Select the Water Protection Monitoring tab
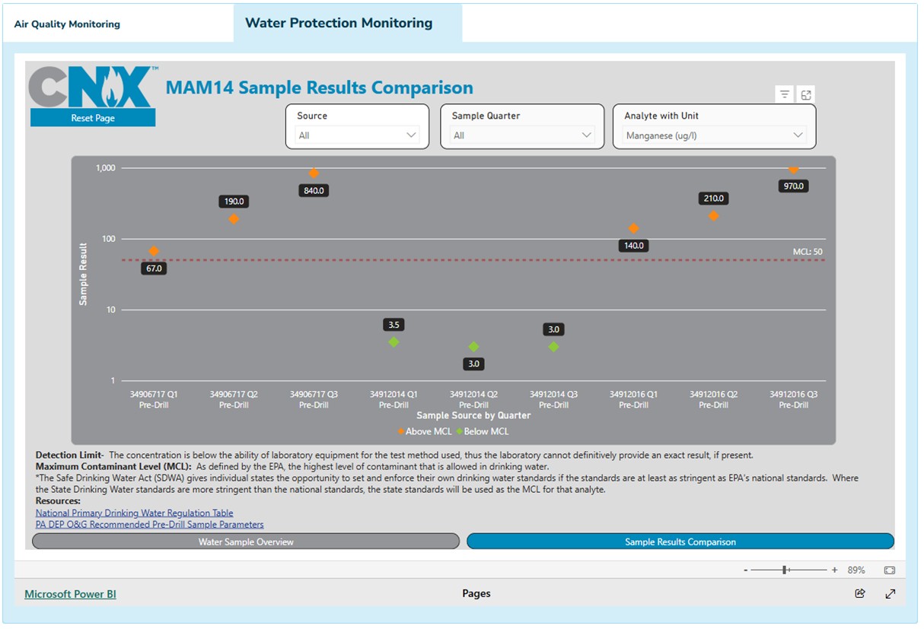This screenshot has width=924, height=629. 339,23
